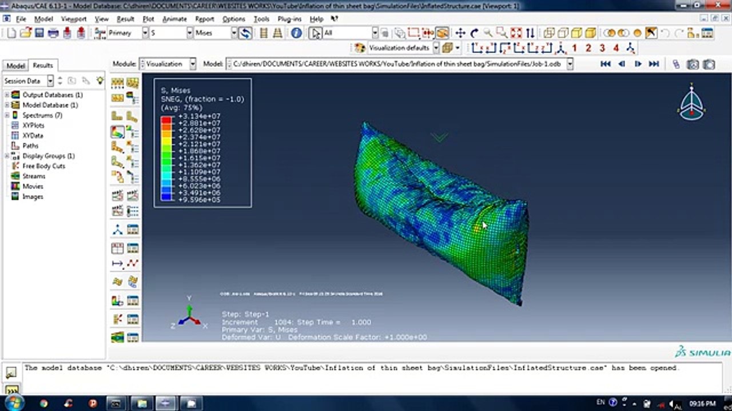Image resolution: width=732 pixels, height=411 pixels.
Task: Select the XYPlots tree item
Action: pos(33,126)
